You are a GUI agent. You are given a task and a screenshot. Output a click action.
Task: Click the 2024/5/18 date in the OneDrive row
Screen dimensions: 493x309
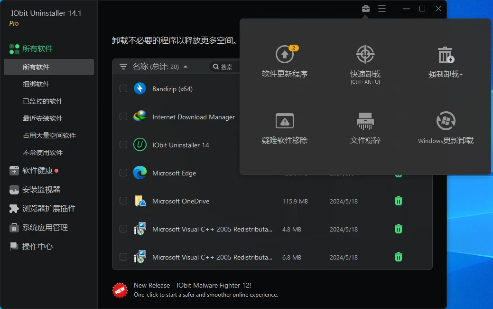[x=344, y=201]
